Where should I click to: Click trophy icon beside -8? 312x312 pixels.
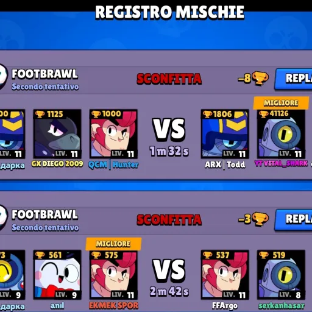click(260, 79)
